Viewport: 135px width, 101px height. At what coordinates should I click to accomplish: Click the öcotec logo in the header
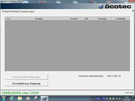coord(115,6)
